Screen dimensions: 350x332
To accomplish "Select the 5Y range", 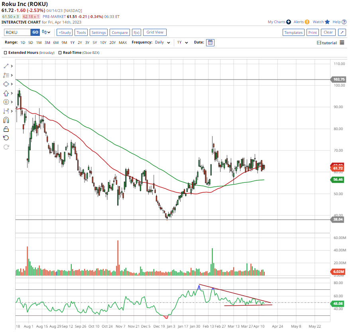I will coord(94,42).
